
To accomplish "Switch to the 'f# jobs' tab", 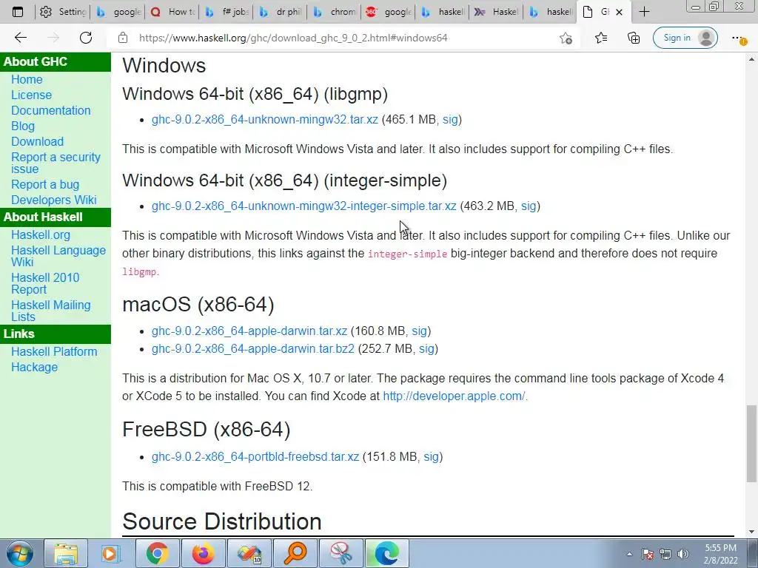I will coord(227,12).
